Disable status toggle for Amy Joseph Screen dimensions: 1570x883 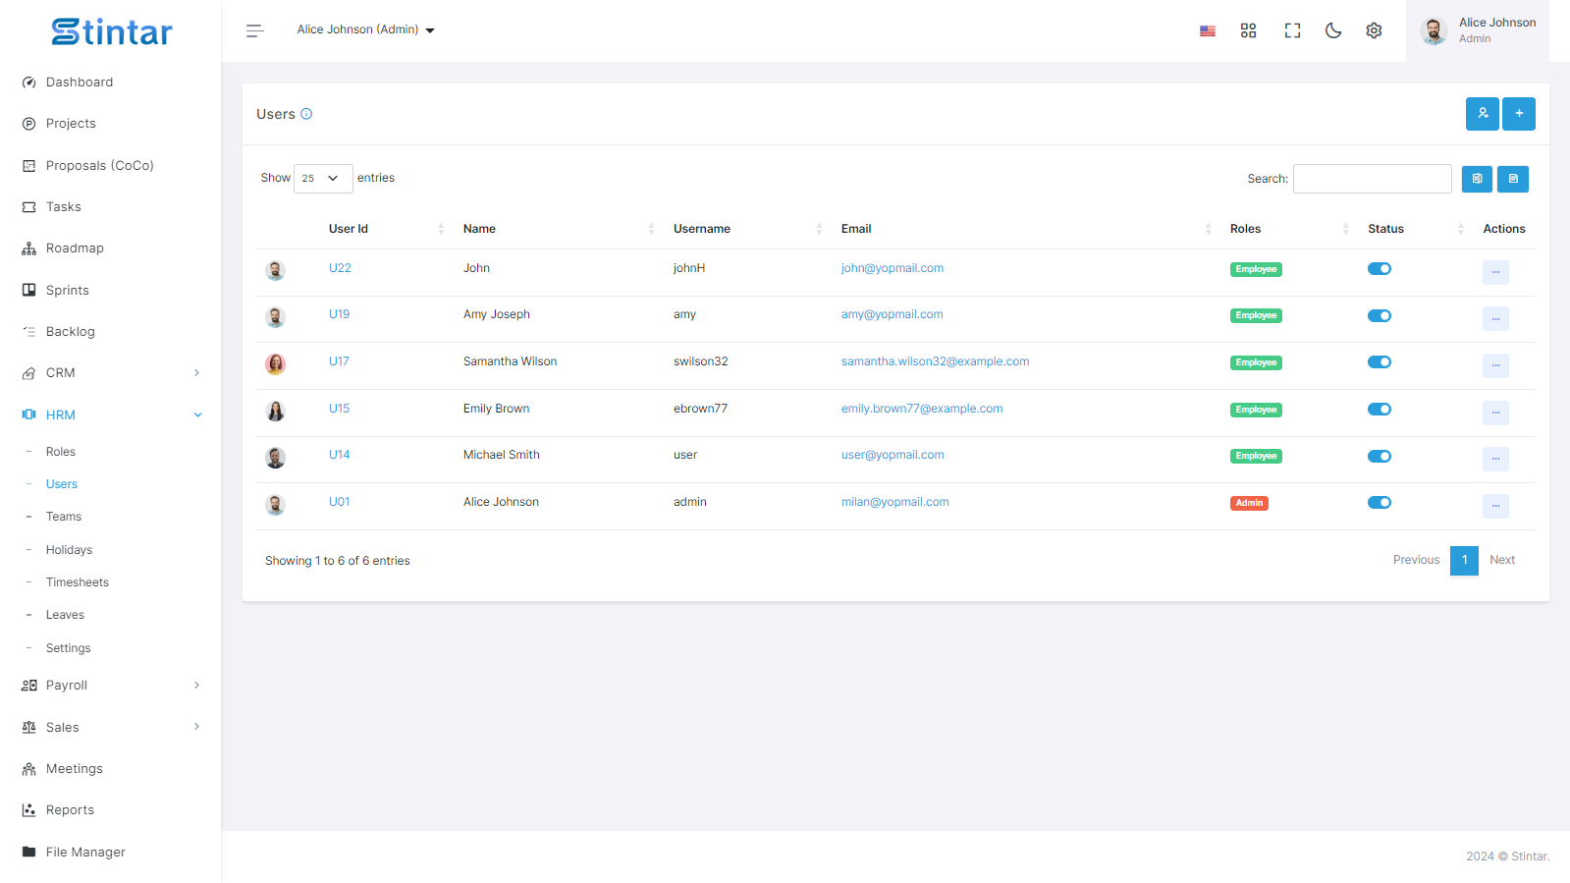click(1380, 316)
